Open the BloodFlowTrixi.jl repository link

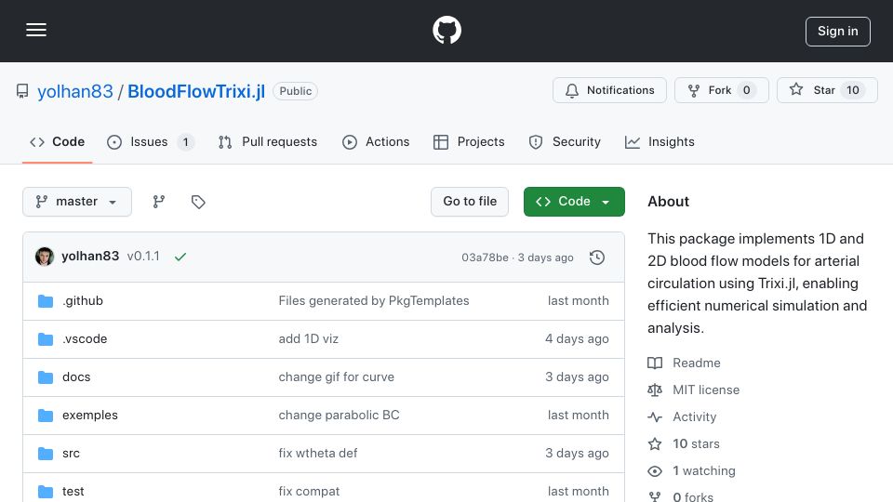pos(196,91)
